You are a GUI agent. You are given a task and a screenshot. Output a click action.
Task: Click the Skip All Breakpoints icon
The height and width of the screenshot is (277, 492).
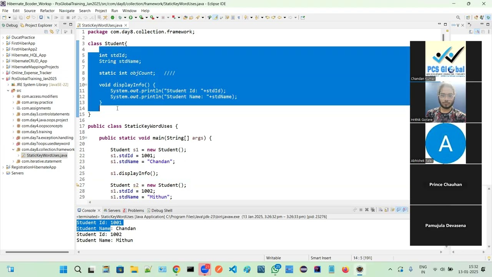tap(48, 17)
